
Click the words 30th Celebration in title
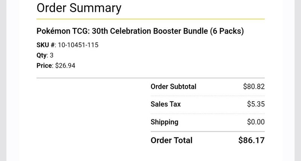pyautogui.click(x=122, y=31)
